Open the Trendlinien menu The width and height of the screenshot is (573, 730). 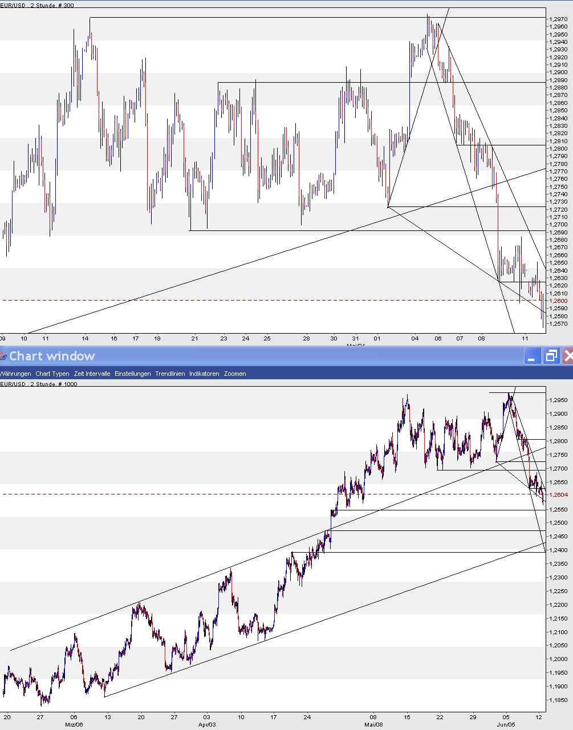tap(170, 374)
